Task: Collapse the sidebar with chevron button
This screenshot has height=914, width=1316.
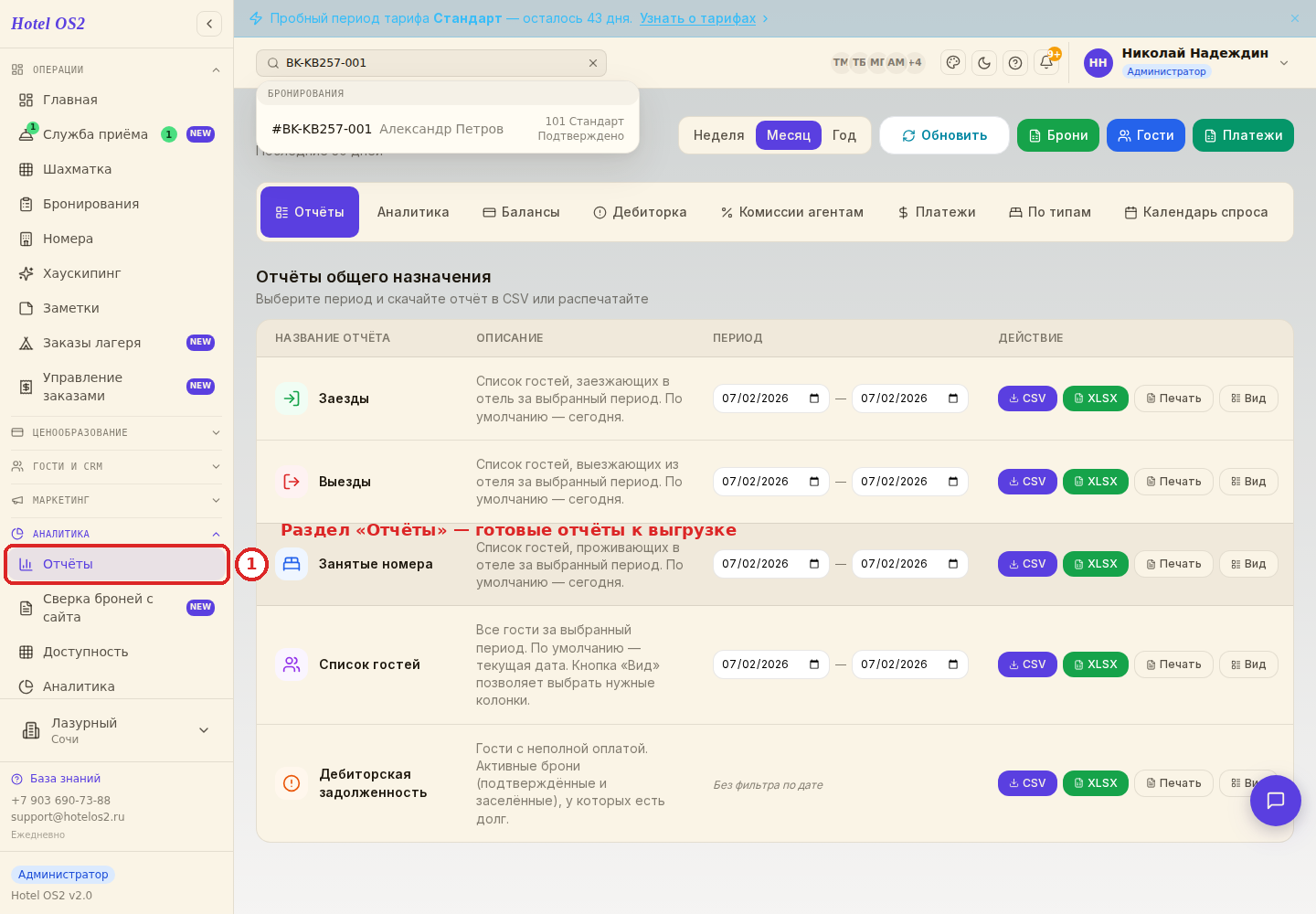Action: tap(209, 24)
